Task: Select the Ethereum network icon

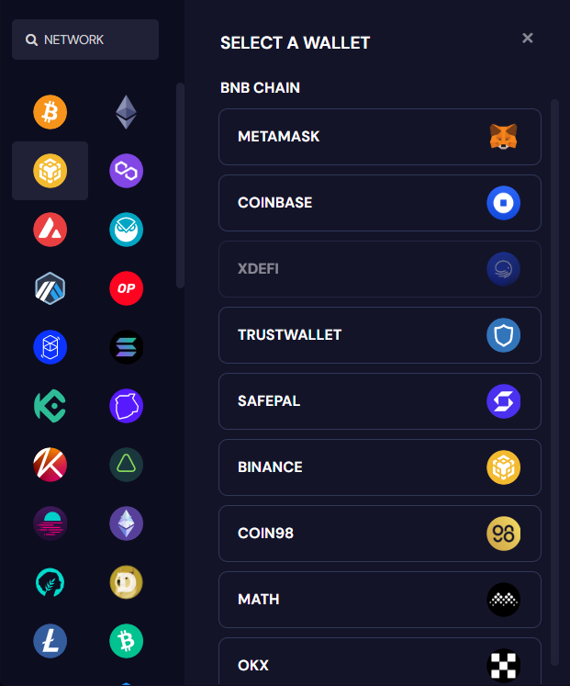Action: (x=126, y=112)
